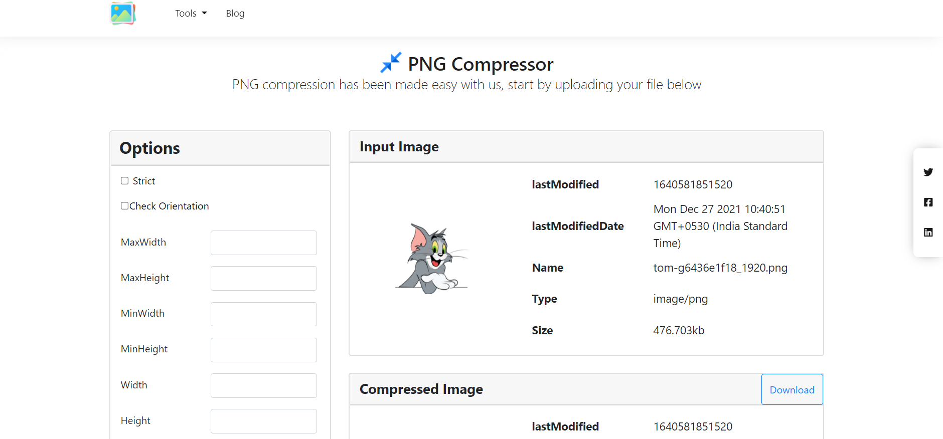Share the page on Twitter

pyautogui.click(x=928, y=172)
